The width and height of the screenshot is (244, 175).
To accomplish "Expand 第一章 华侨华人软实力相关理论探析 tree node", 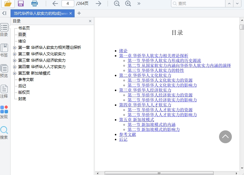I will (14, 48).
